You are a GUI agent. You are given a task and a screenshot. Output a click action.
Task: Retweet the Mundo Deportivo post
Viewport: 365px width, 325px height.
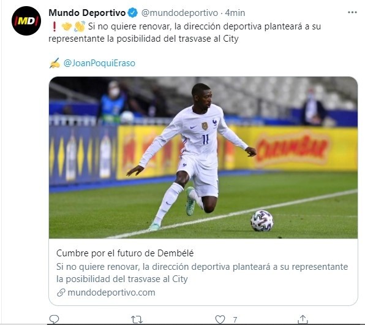pyautogui.click(x=137, y=319)
